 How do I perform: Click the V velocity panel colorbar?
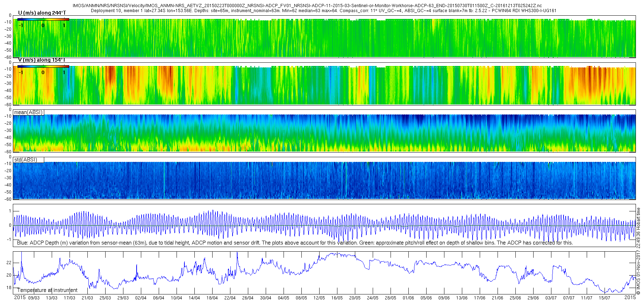coord(43,66)
